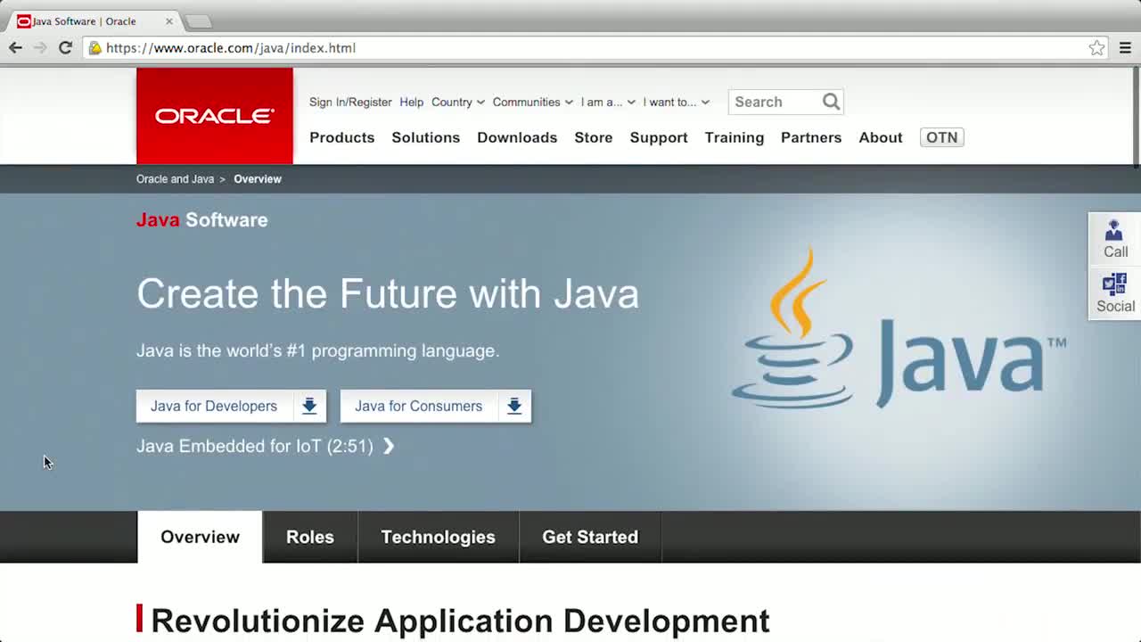Click Java for Consumers button

[436, 407]
